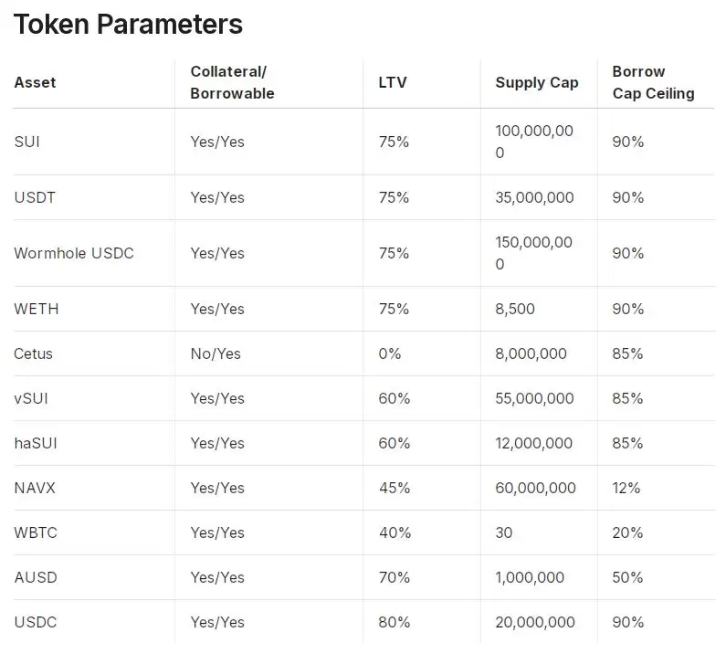The height and width of the screenshot is (664, 726).
Task: Click the Token Parameters heading
Action: (129, 25)
